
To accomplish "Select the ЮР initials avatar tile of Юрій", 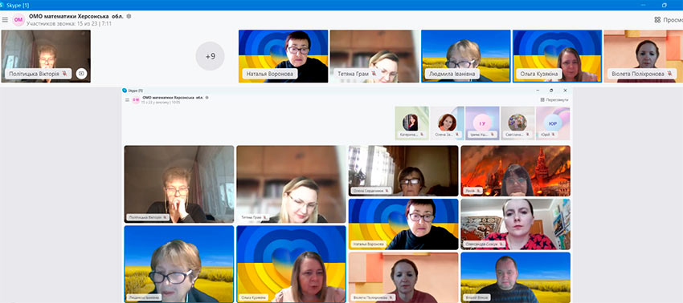I will [x=553, y=123].
